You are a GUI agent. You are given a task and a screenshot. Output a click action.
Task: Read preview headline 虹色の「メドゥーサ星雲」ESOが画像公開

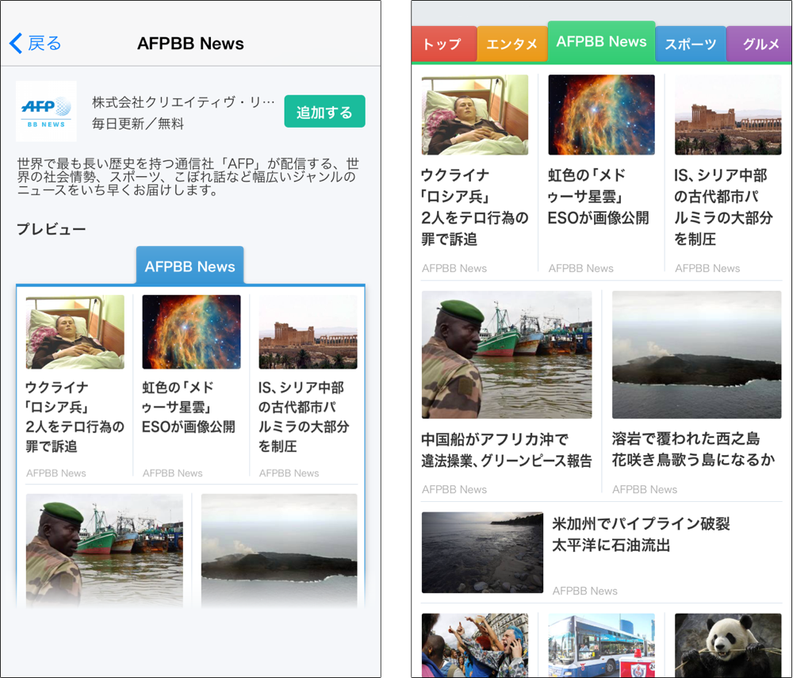pos(189,407)
